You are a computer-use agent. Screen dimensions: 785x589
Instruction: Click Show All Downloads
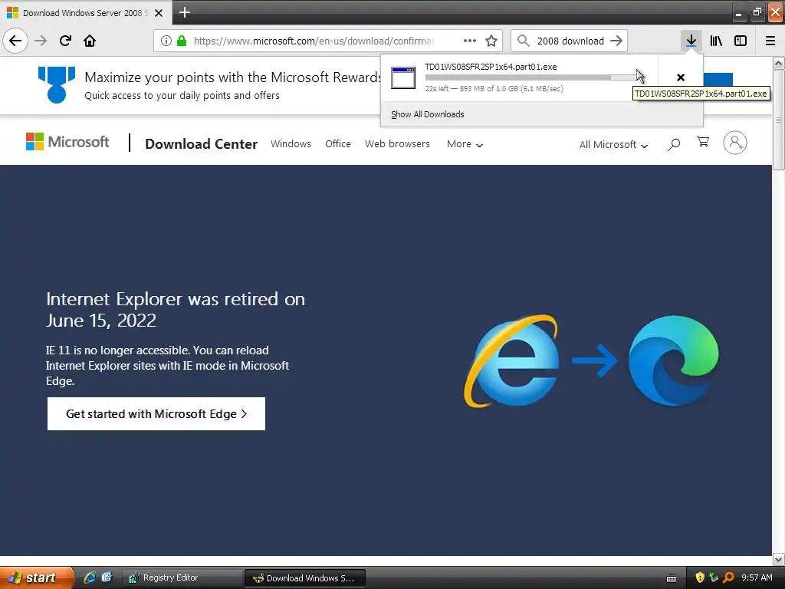[x=428, y=114]
